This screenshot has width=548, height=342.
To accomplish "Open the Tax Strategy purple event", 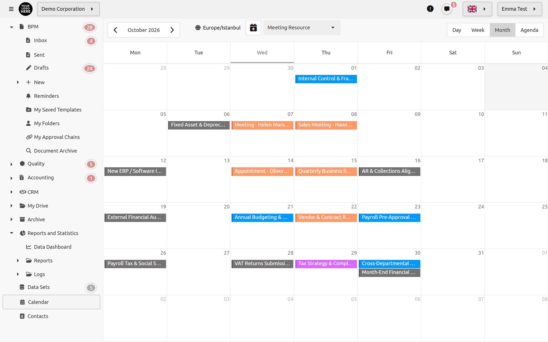I will 326,264.
